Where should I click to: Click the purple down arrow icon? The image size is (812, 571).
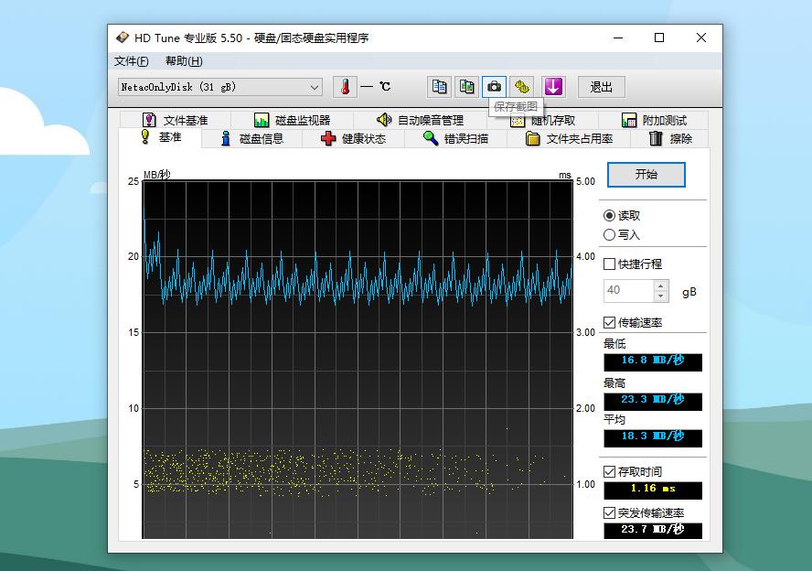[x=553, y=87]
